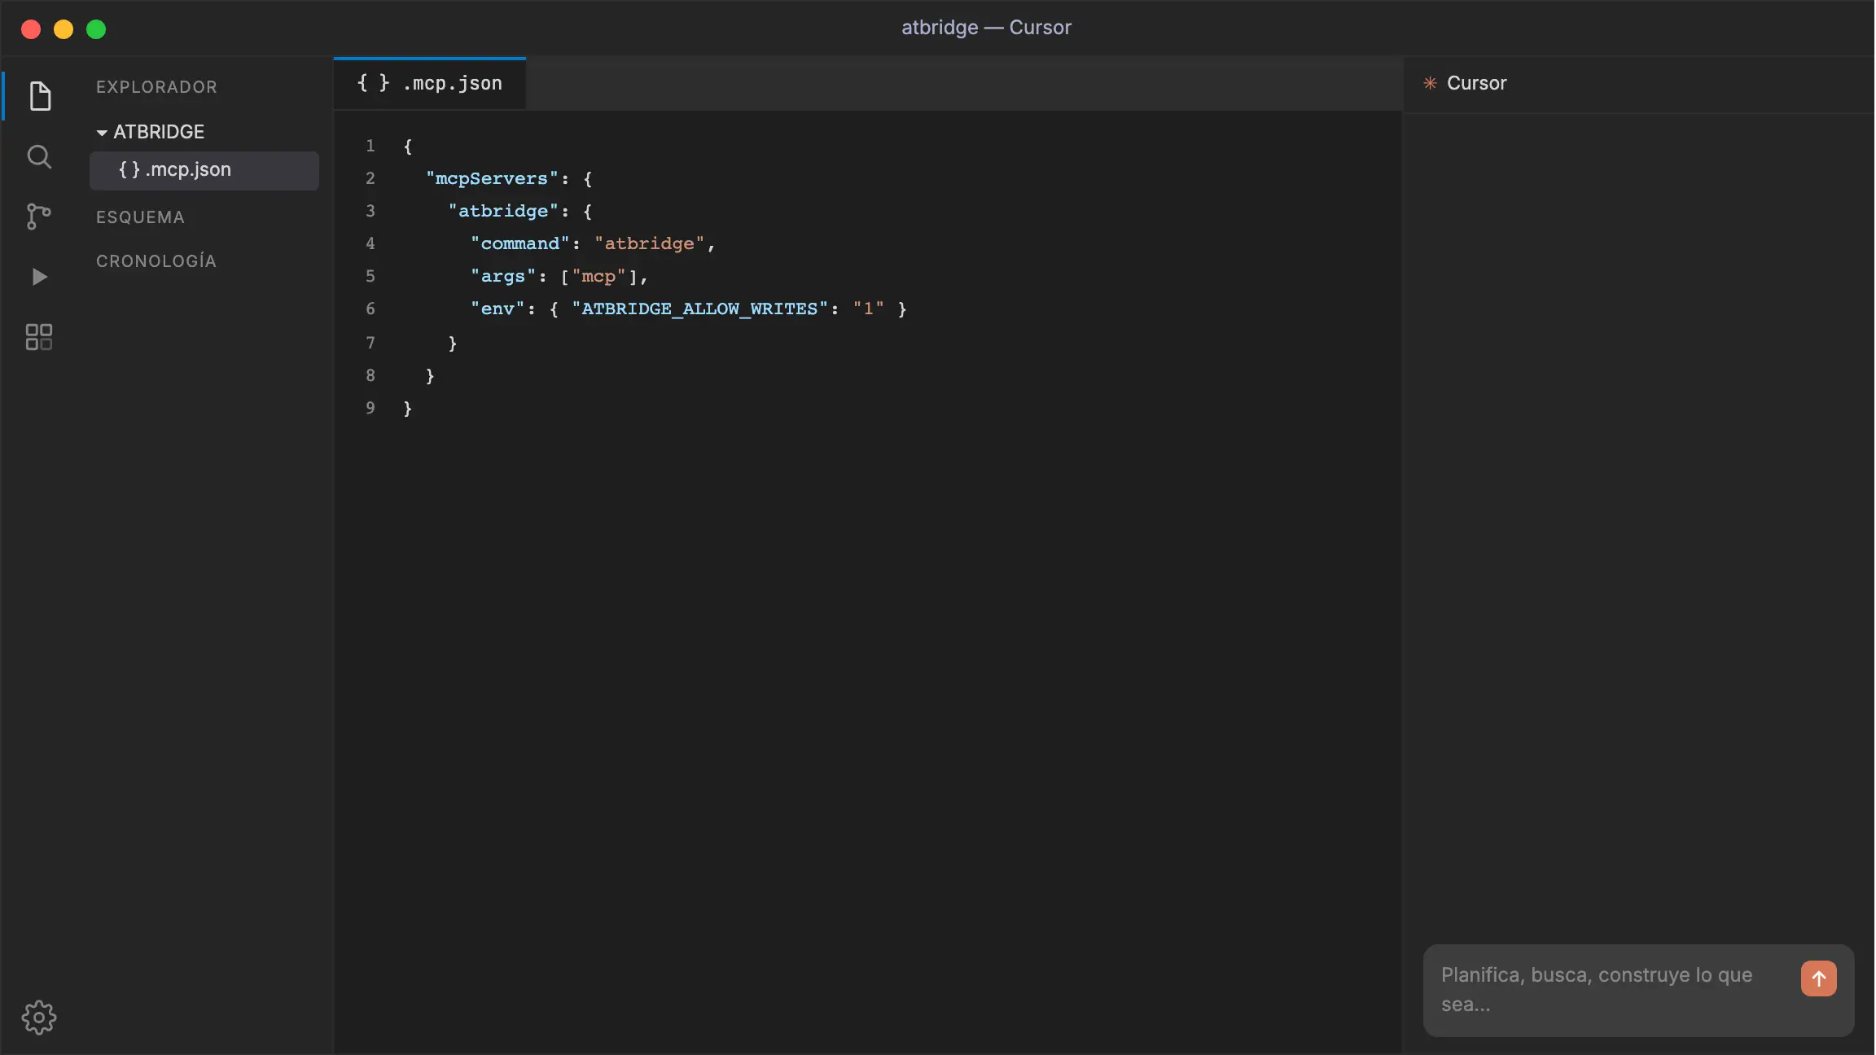This screenshot has width=1876, height=1055.
Task: Click the "mcpServers" key on line 2
Action: click(x=492, y=178)
